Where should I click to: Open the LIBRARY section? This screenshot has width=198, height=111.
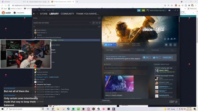coord(54,14)
